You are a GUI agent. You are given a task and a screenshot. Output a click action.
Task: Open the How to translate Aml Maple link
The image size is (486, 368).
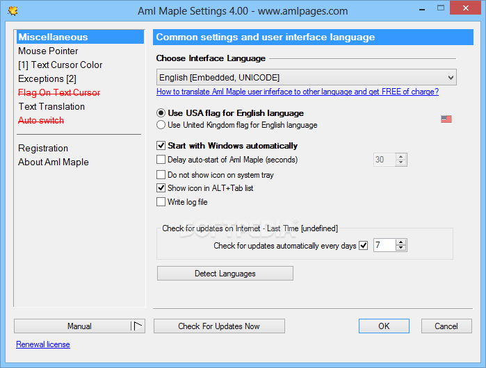tap(298, 92)
